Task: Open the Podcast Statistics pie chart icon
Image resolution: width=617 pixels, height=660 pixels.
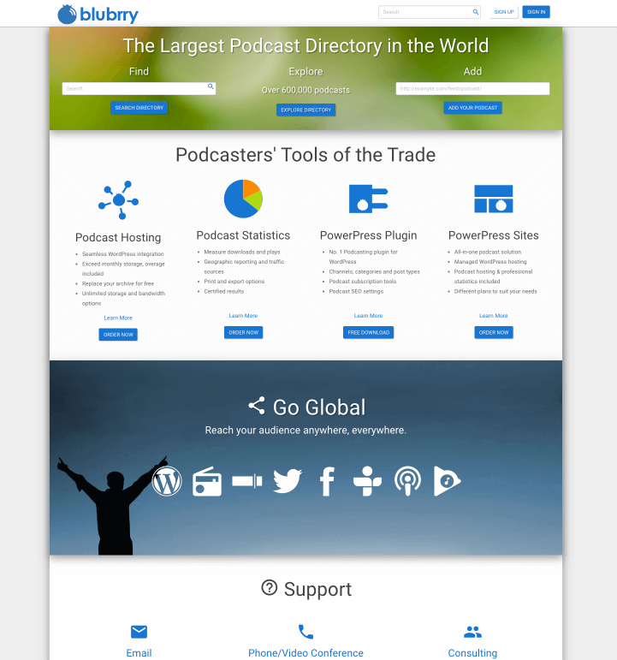Action: tap(243, 199)
